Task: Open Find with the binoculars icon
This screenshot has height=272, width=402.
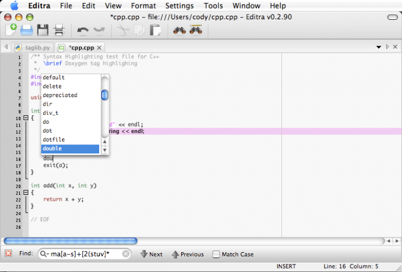Action: coord(180,30)
